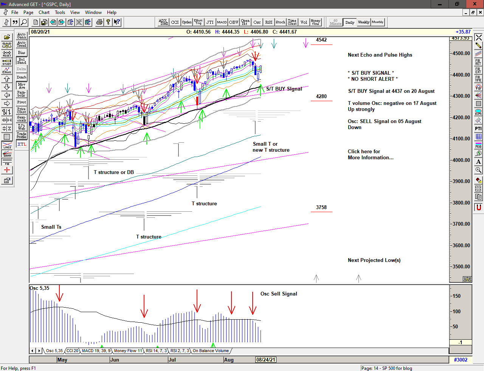The width and height of the screenshot is (484, 371).
Task: Click the red crosshair cursor tool
Action: pyautogui.click(x=7, y=170)
